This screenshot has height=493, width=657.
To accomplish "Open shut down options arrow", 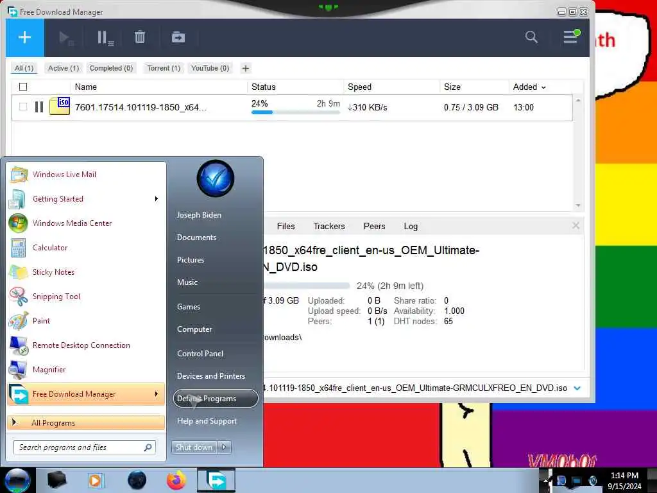I will coord(224,447).
